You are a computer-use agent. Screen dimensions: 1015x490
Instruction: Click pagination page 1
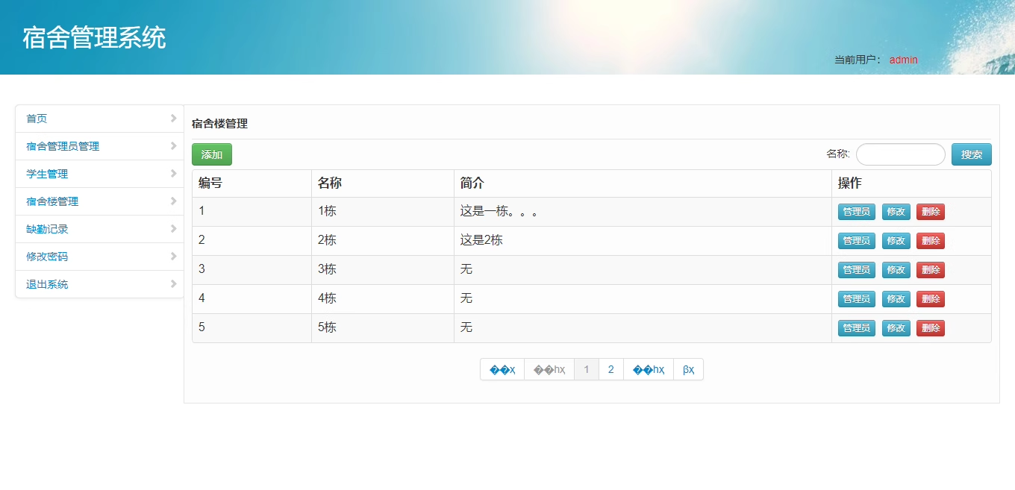(x=587, y=369)
